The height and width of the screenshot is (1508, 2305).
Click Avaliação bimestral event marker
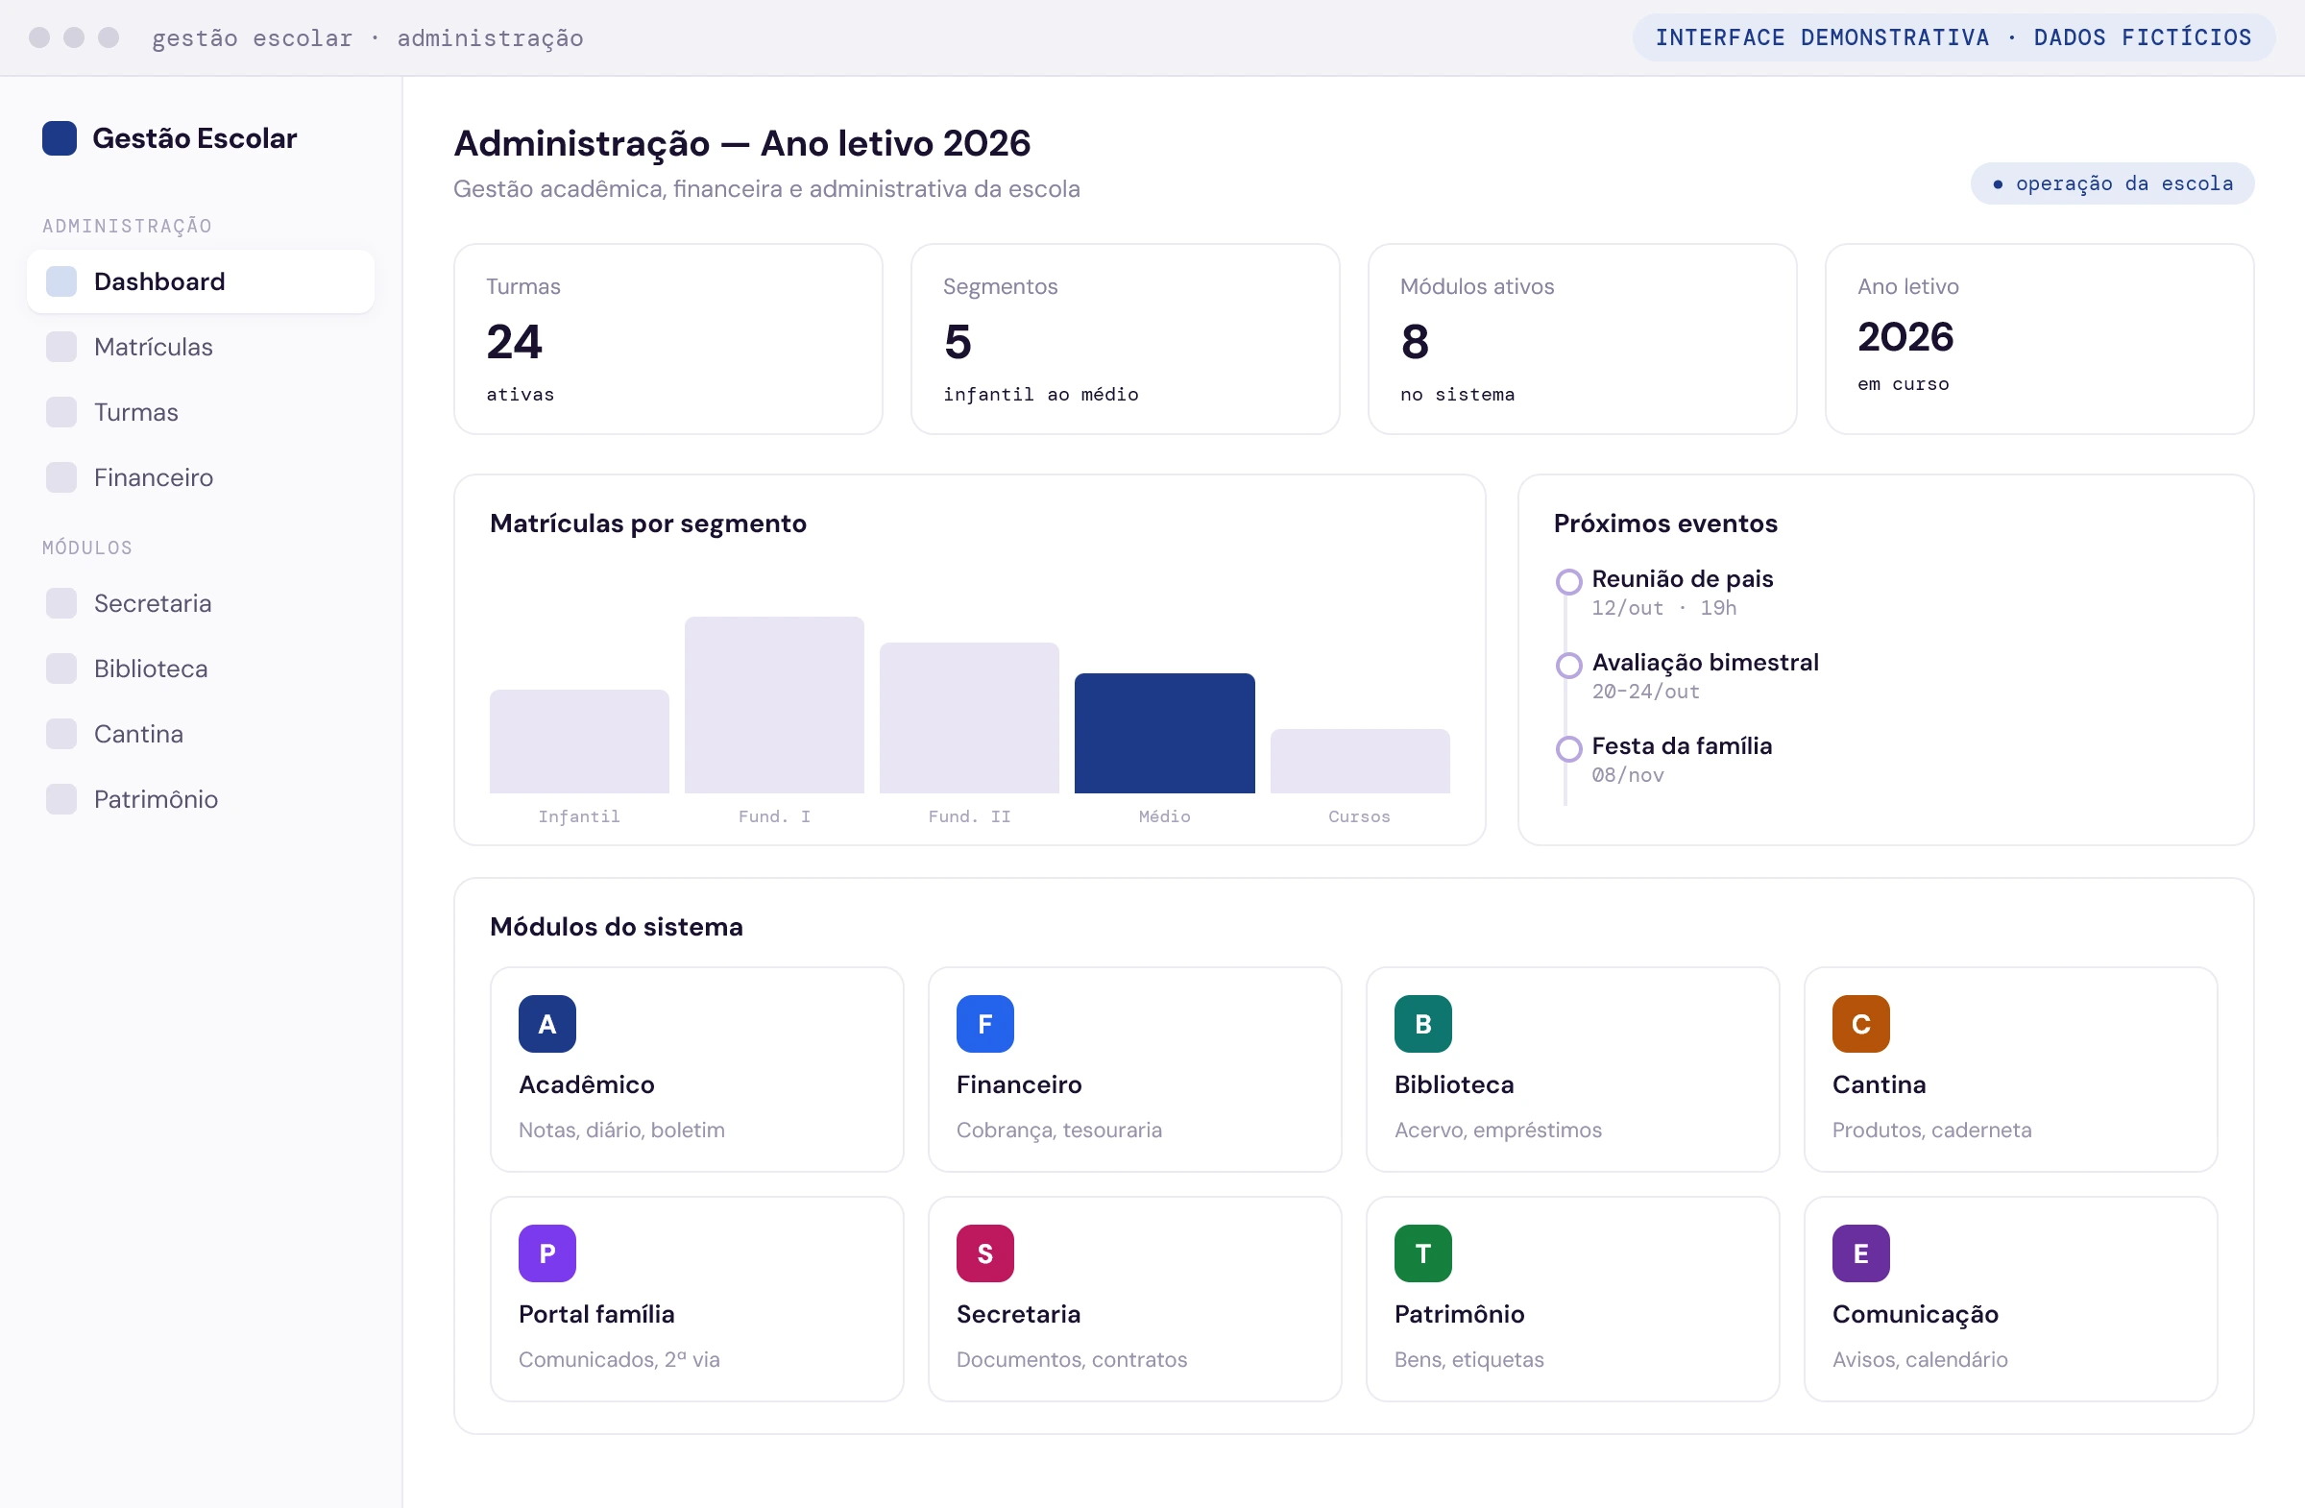[1568, 666]
